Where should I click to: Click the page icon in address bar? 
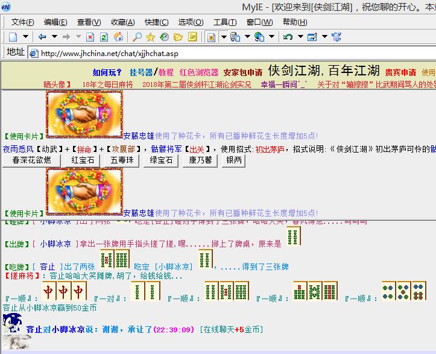pyautogui.click(x=34, y=53)
